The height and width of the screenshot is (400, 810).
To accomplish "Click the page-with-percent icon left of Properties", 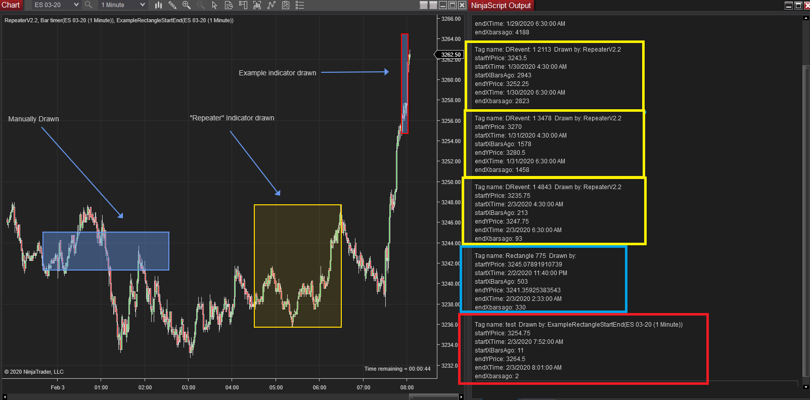I will pos(286,5).
